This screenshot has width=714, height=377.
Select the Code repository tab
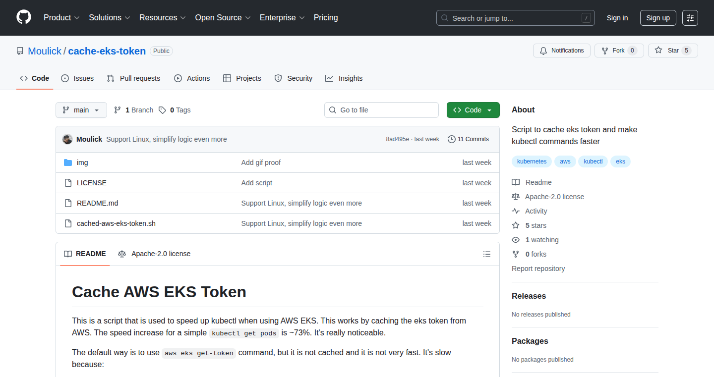click(x=35, y=78)
